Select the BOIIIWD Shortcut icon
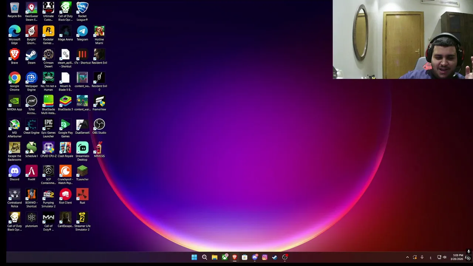Image resolution: width=473 pixels, height=266 pixels. [x=31, y=198]
